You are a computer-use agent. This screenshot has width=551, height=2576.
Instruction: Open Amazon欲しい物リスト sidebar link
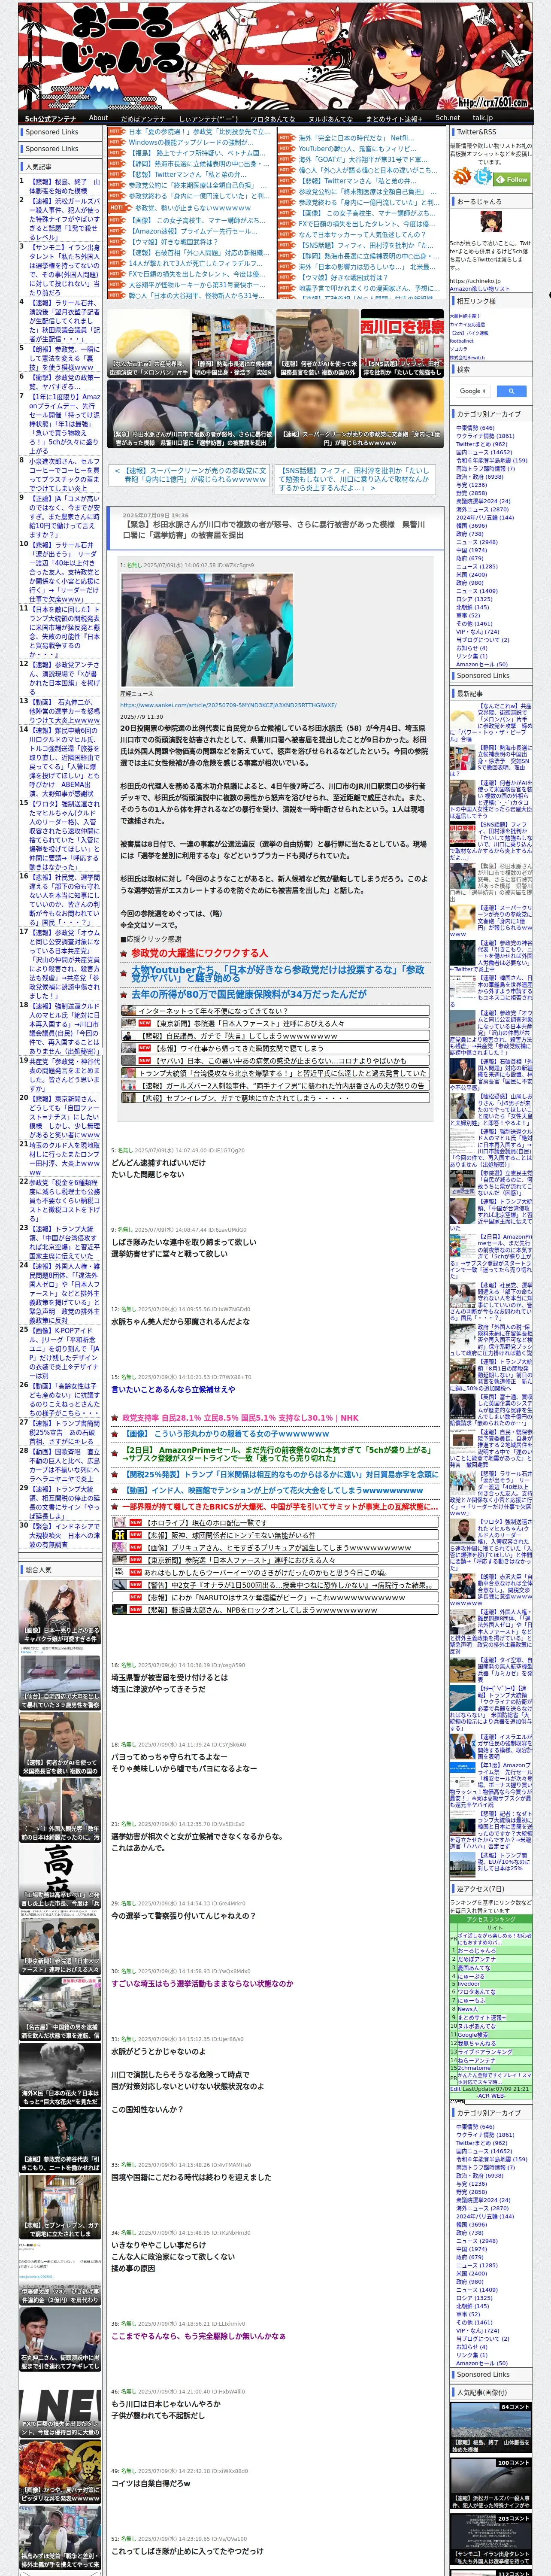(x=480, y=288)
